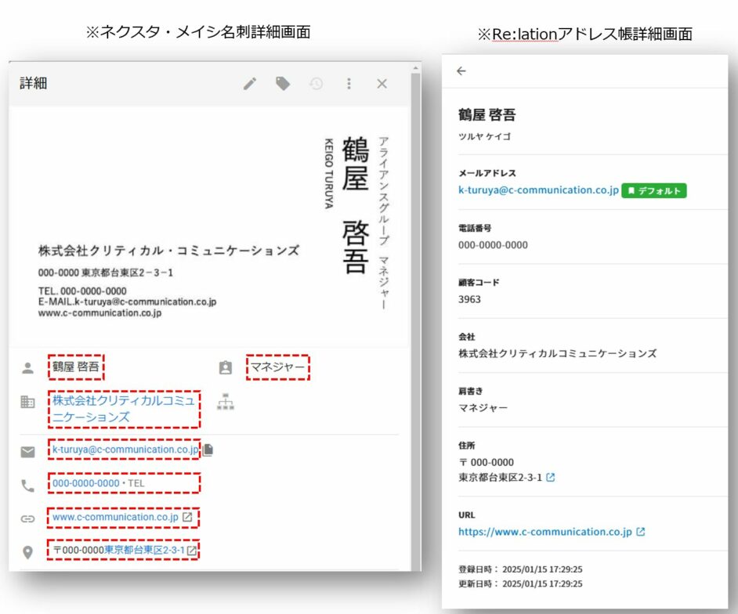Open map icon next to 東京都台東区2-3-1 in card panel
Image resolution: width=738 pixels, height=614 pixels.
(192, 551)
